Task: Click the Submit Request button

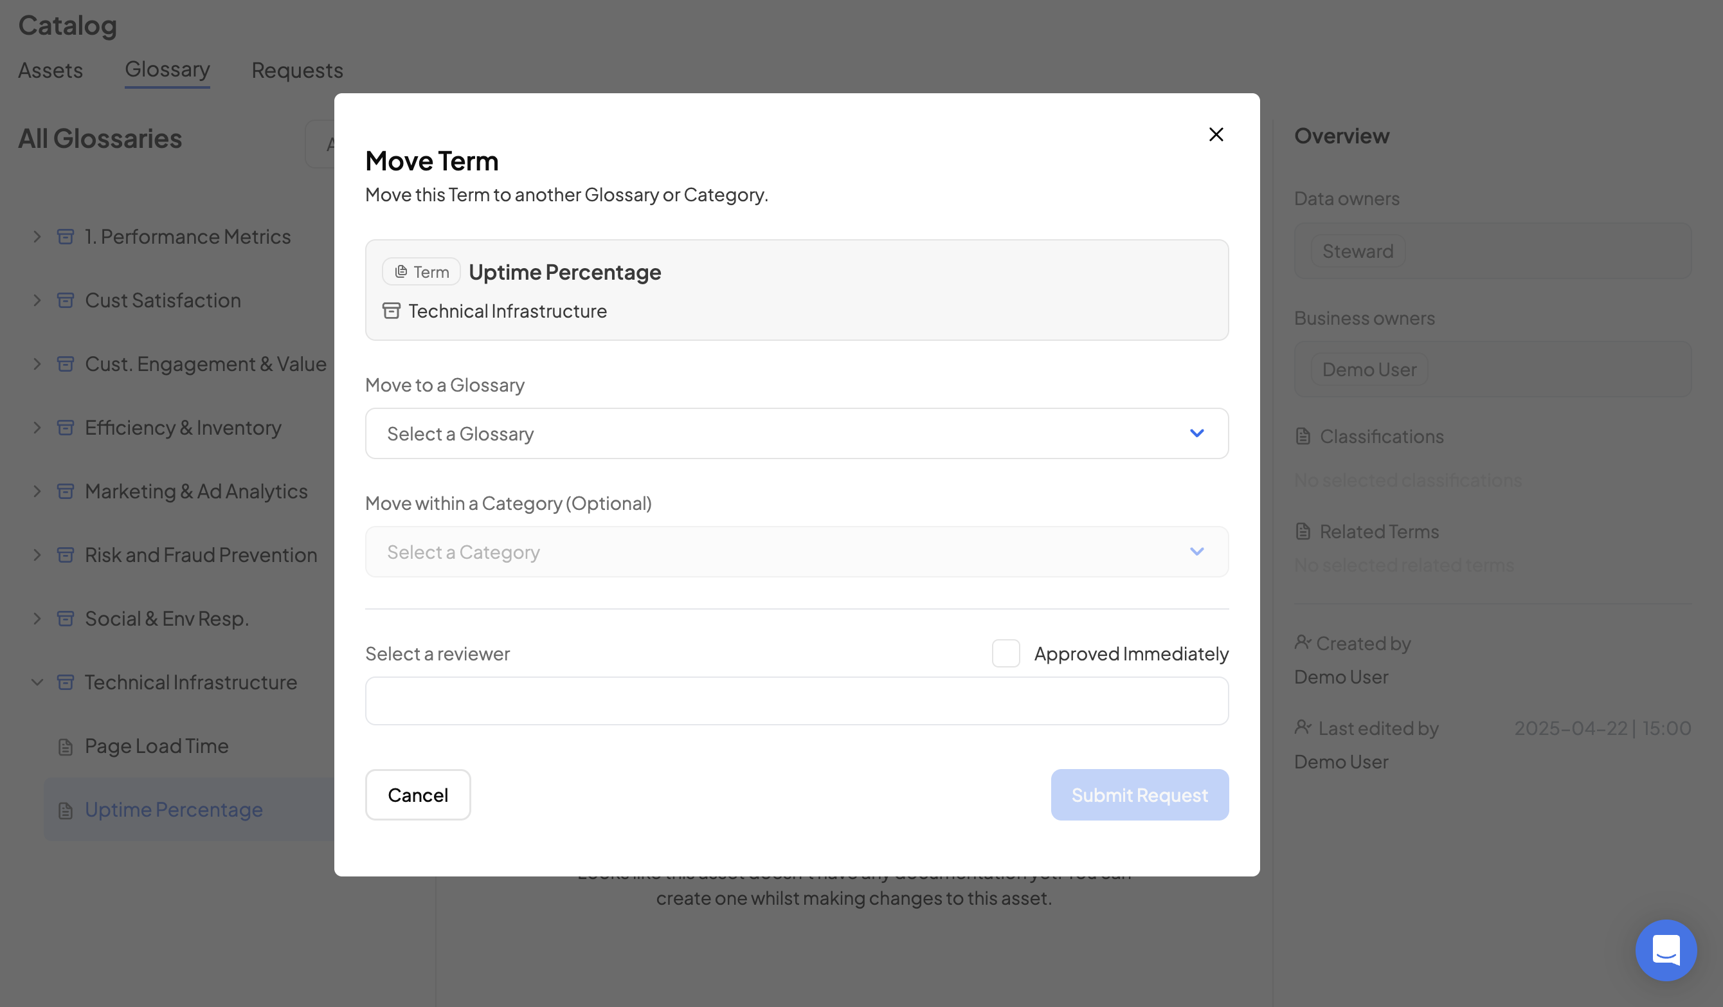Action: pyautogui.click(x=1139, y=795)
